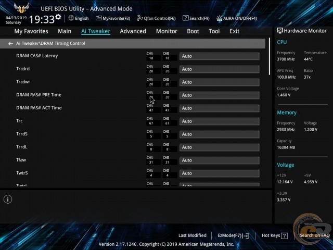
Task: Click the Hardware Monitor monitor icon
Action: pyautogui.click(x=280, y=31)
